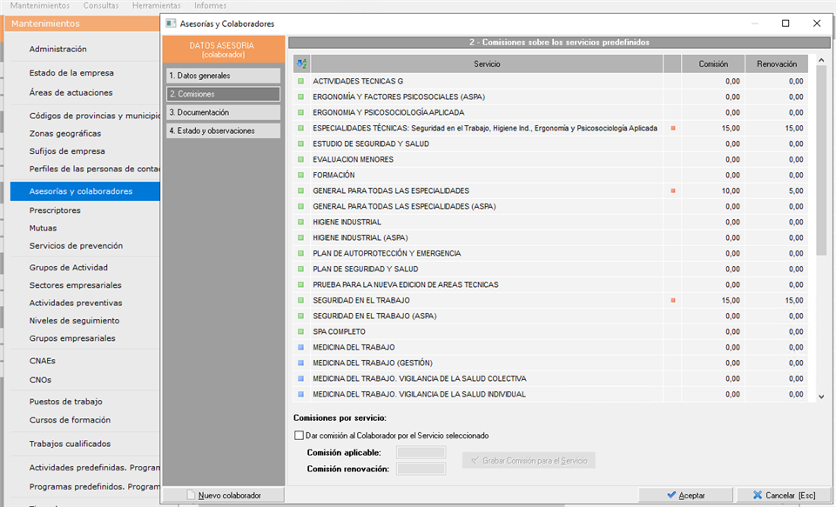The image size is (836, 507).
Task: Click the Aceptar button
Action: [685, 496]
